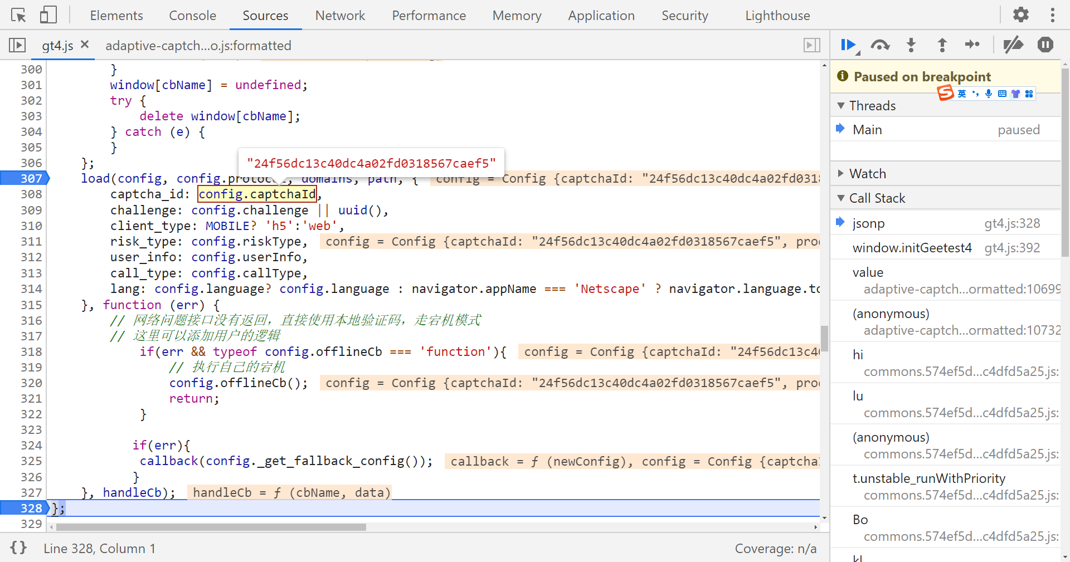Viewport: 1070px width, 562px height.
Task: Go to the Network tab
Action: 340,16
